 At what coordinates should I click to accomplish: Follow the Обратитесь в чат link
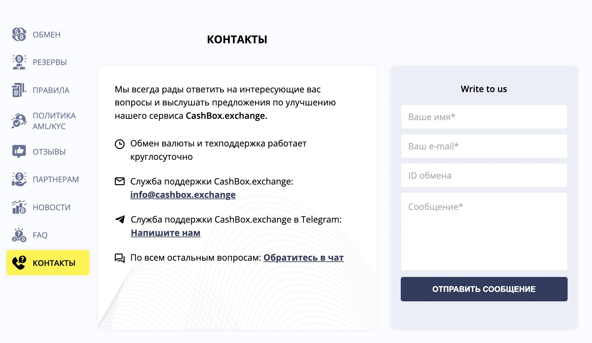pyautogui.click(x=303, y=258)
